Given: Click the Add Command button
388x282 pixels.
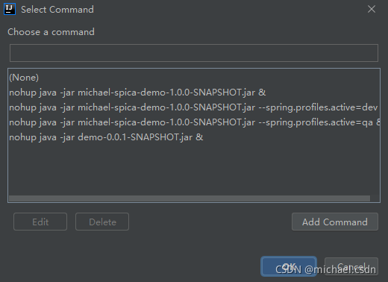Looking at the screenshot, I should pos(335,222).
